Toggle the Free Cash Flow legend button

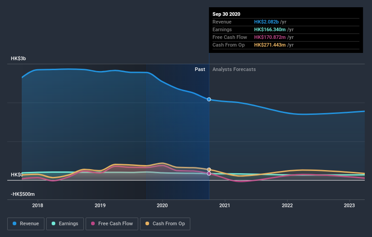(x=112, y=224)
